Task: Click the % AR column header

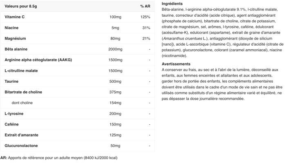Action: pos(145,6)
